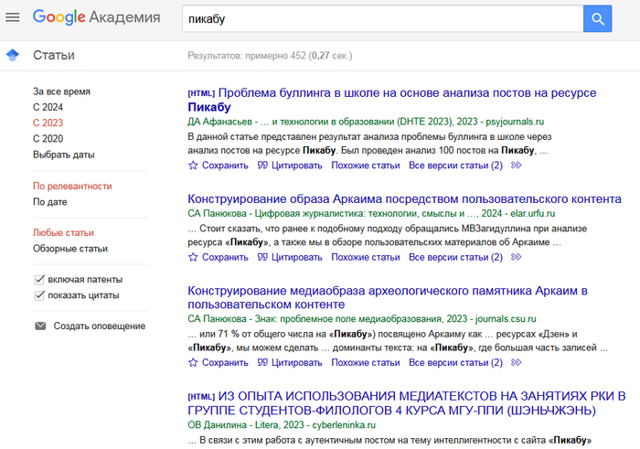Click Цитировать under Конструирование образа Аркаима

coord(297,257)
